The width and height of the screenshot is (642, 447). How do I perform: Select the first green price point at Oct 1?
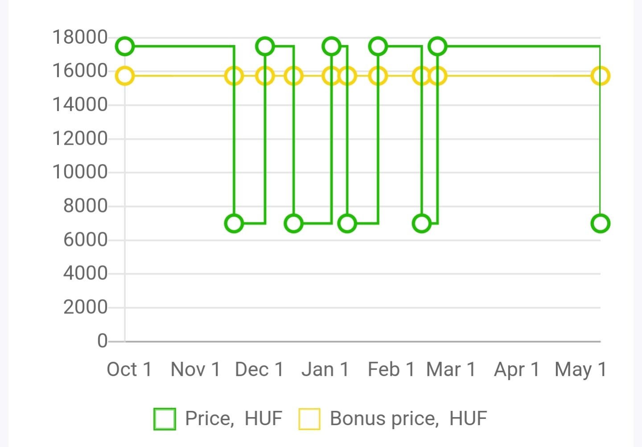(x=125, y=46)
